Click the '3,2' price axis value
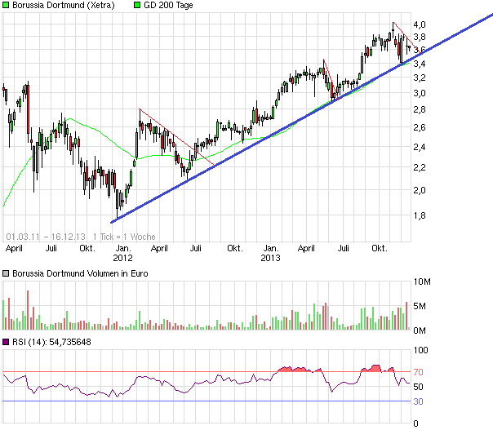Screen dimensions: 493x430 pos(420,78)
